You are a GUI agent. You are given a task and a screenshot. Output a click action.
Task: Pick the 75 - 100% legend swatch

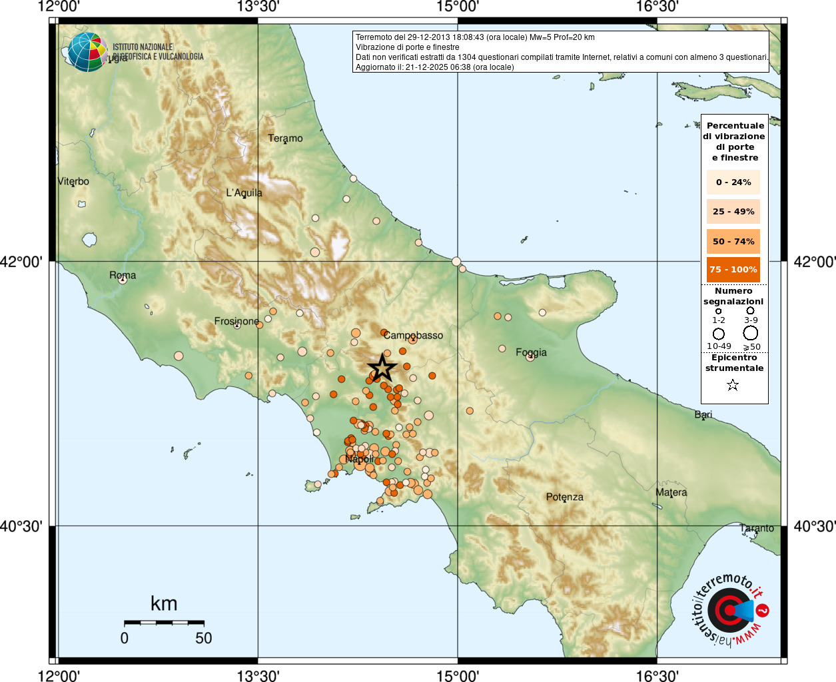coord(733,270)
